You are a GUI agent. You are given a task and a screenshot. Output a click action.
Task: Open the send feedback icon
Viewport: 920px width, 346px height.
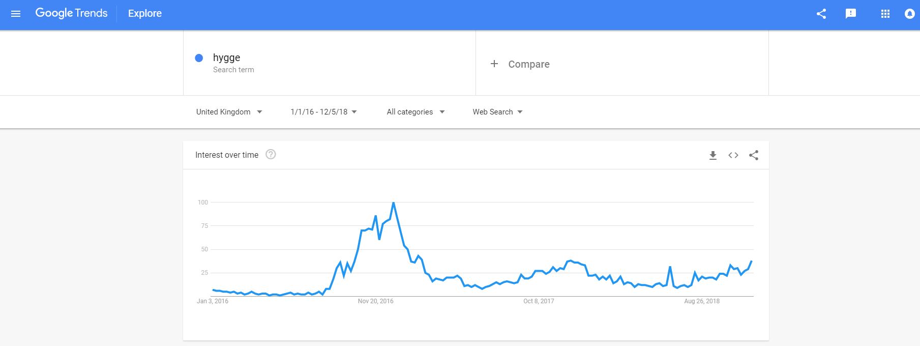pyautogui.click(x=851, y=14)
